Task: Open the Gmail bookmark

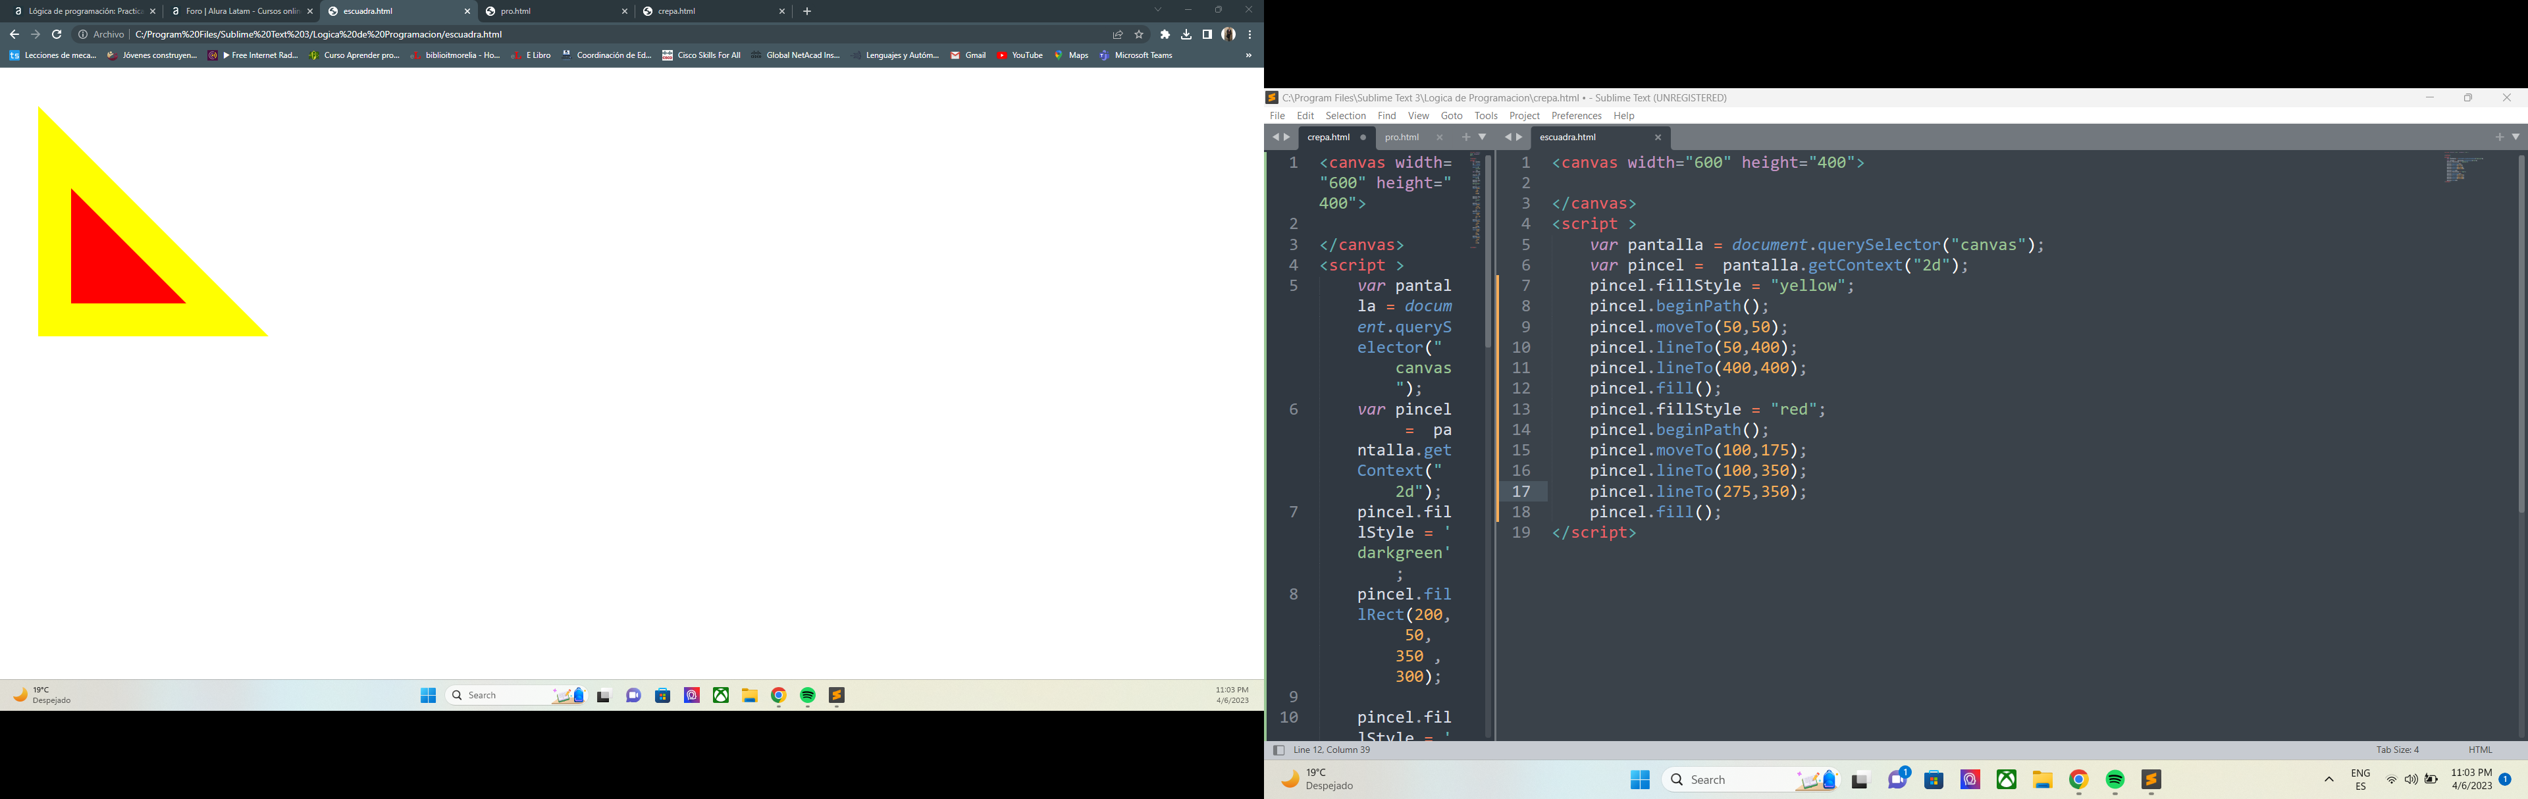Action: tap(968, 56)
